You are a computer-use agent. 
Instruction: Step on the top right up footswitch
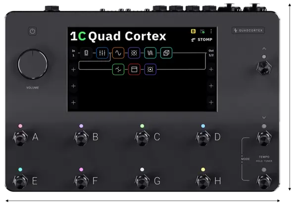click(264, 68)
